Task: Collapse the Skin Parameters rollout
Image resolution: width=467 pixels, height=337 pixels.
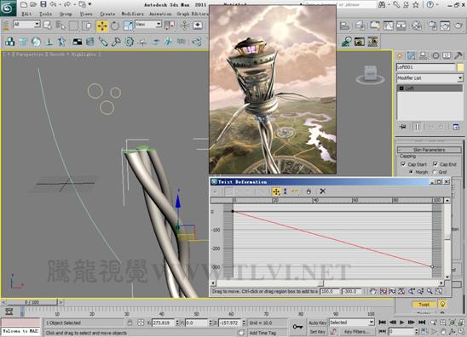Action: [430, 150]
